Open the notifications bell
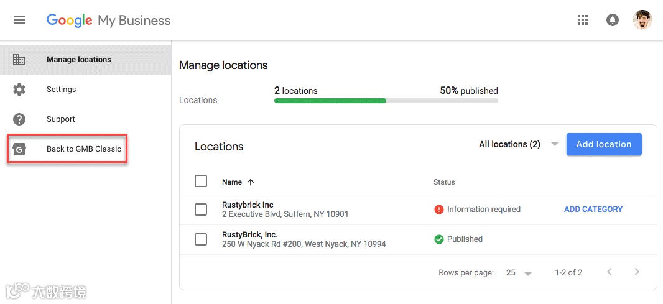Image resolution: width=663 pixels, height=304 pixels. click(x=612, y=20)
